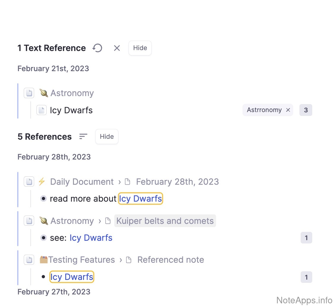Remove the Astrronomy tag
The image size is (333, 306).
click(x=288, y=110)
